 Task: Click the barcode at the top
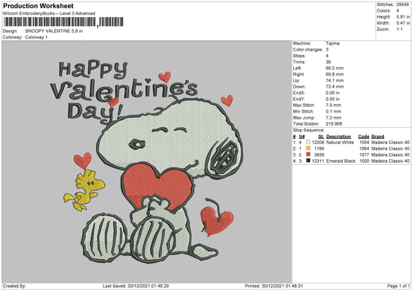coord(63,22)
